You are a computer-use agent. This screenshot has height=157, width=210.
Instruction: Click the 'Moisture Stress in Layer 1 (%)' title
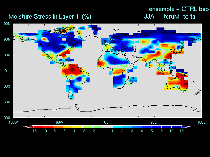[50, 17]
